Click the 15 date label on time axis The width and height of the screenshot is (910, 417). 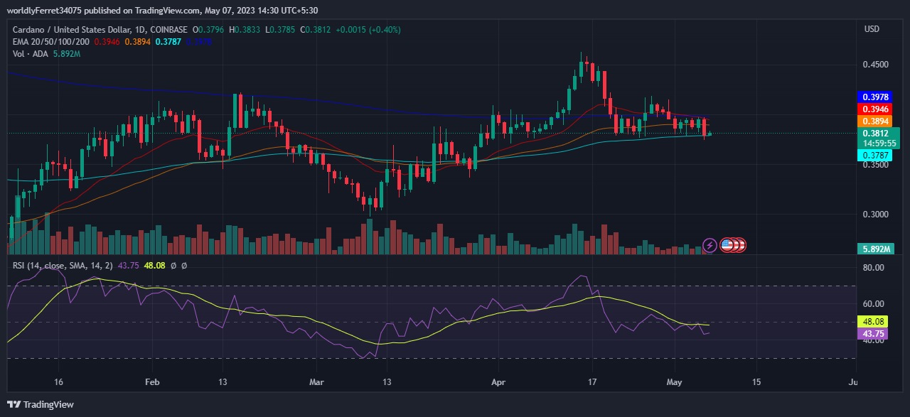[x=756, y=382]
